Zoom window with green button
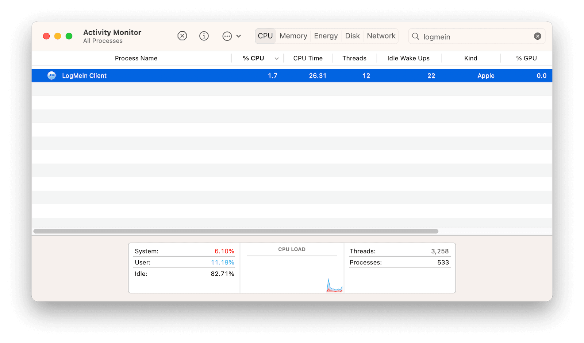 click(69, 36)
